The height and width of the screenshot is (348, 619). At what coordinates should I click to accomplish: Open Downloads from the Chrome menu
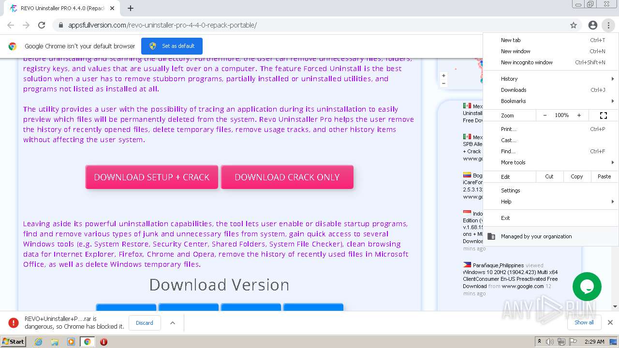tap(550, 90)
